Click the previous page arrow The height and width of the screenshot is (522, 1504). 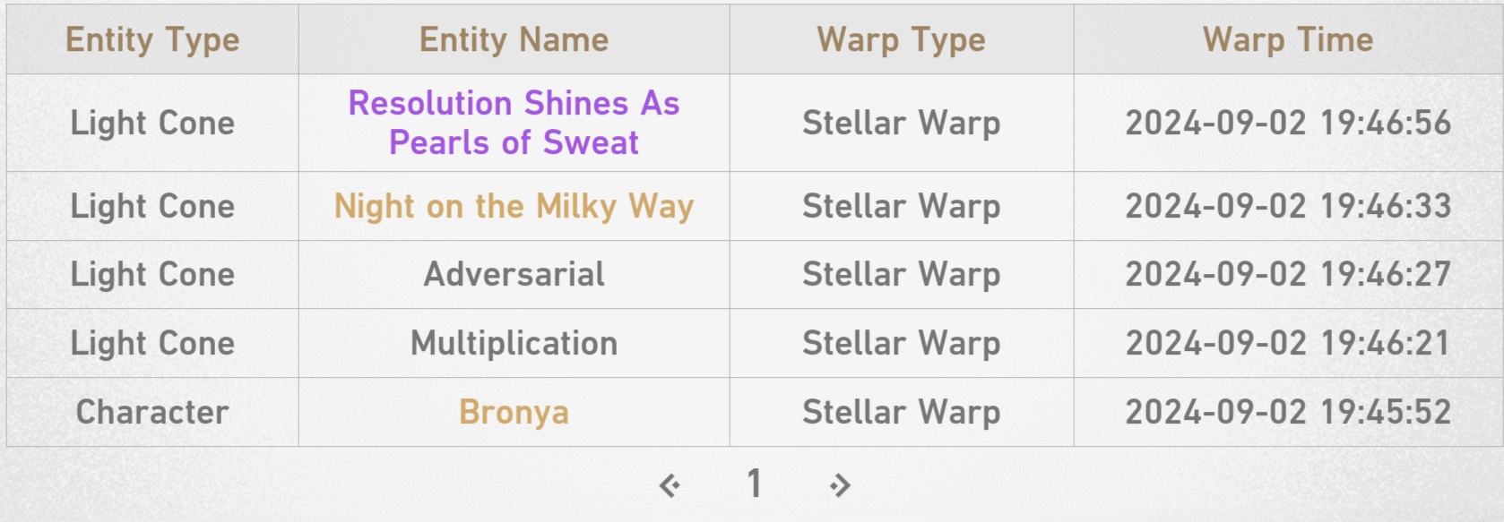click(670, 485)
